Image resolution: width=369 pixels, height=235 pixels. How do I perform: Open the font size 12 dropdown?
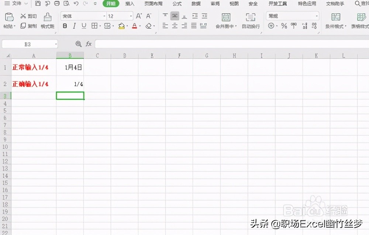coord(131,16)
